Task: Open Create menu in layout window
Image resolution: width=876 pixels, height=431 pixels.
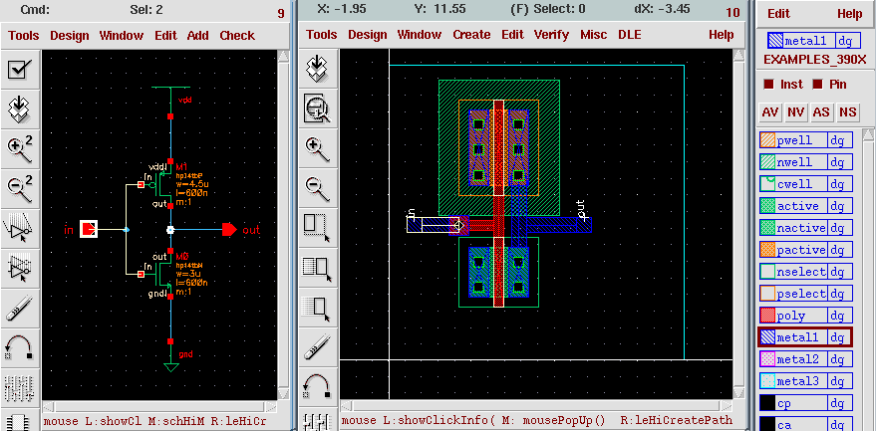Action: (471, 35)
